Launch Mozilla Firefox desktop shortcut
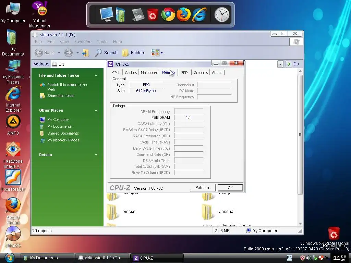Image resolution: width=351 pixels, height=263 pixels. pyautogui.click(x=13, y=211)
